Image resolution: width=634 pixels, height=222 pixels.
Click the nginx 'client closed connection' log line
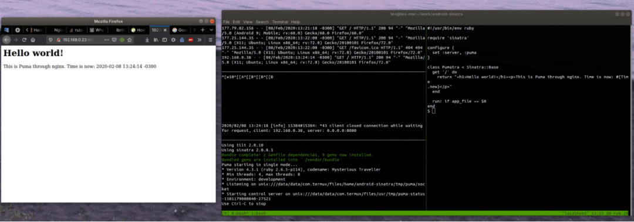[323, 128]
